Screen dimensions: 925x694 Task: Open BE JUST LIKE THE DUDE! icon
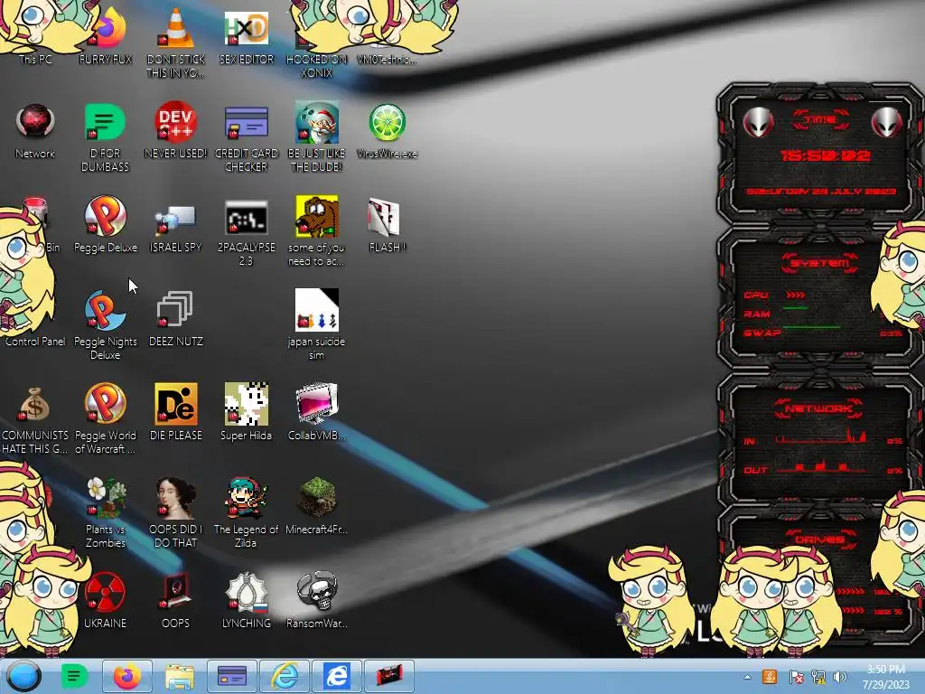click(x=317, y=123)
